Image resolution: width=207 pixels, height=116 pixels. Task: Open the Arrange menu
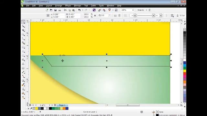point(59,6)
